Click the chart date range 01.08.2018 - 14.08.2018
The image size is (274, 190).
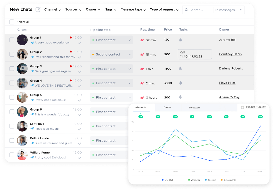[256, 107]
